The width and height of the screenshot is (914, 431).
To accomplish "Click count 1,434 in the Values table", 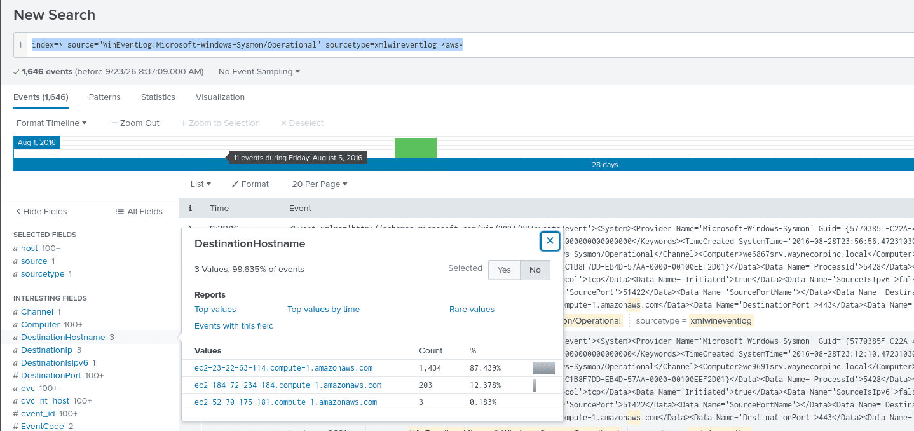I will coord(430,368).
